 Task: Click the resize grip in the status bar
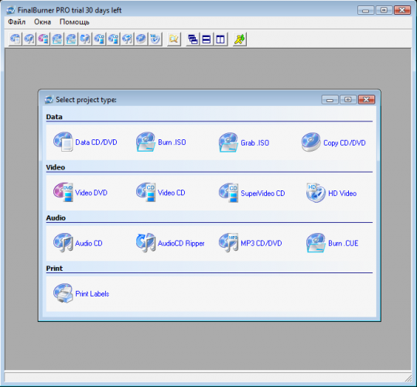[408, 378]
